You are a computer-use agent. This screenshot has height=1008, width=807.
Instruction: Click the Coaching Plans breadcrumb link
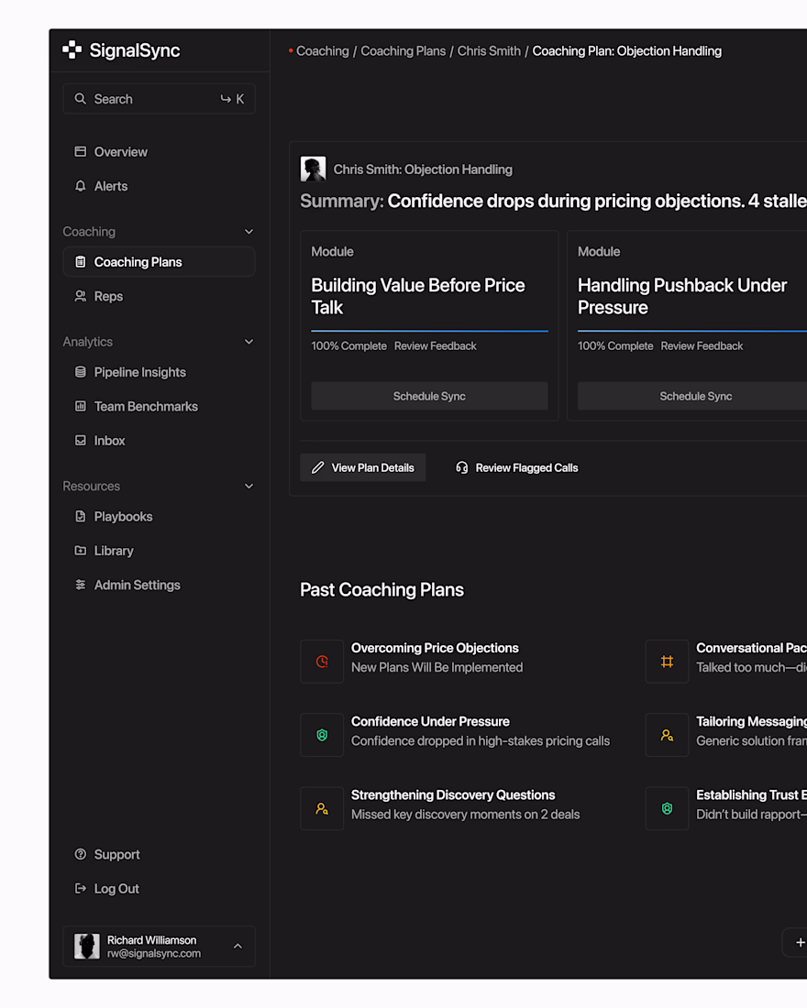tap(403, 50)
